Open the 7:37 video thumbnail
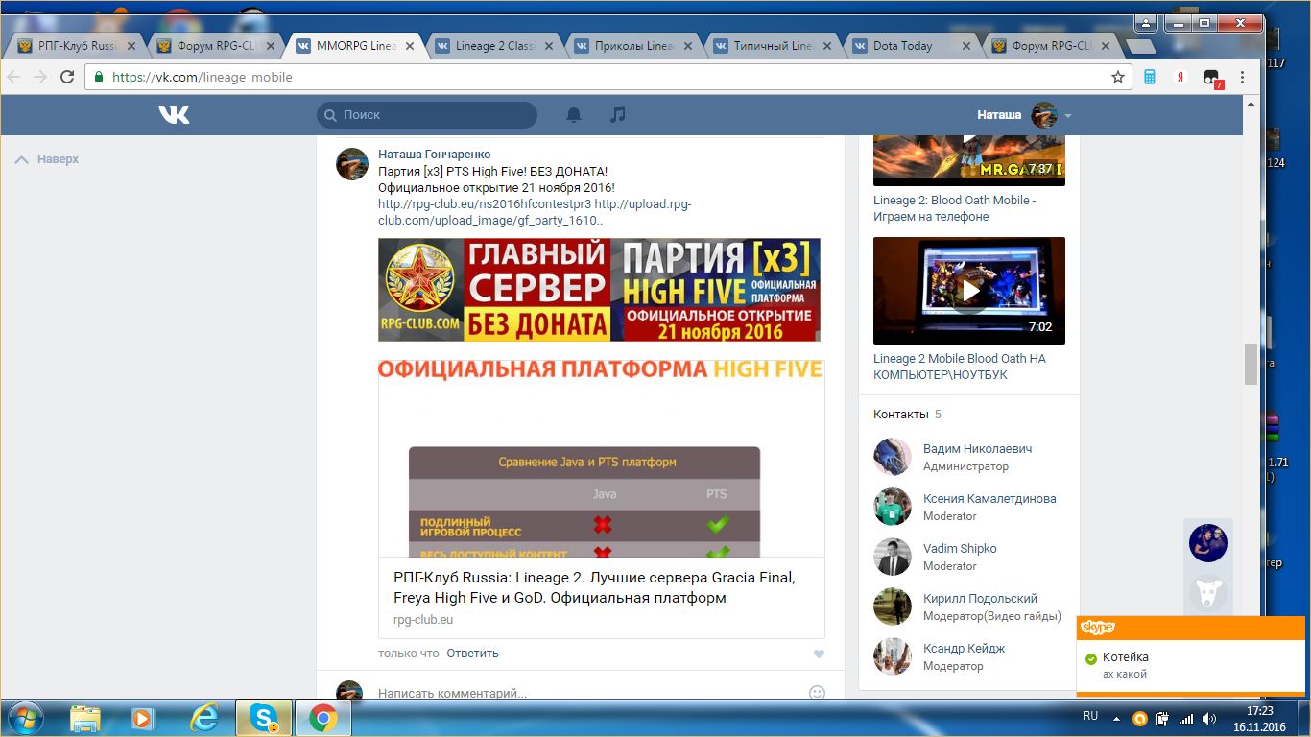Image resolution: width=1311 pixels, height=737 pixels. [969, 160]
